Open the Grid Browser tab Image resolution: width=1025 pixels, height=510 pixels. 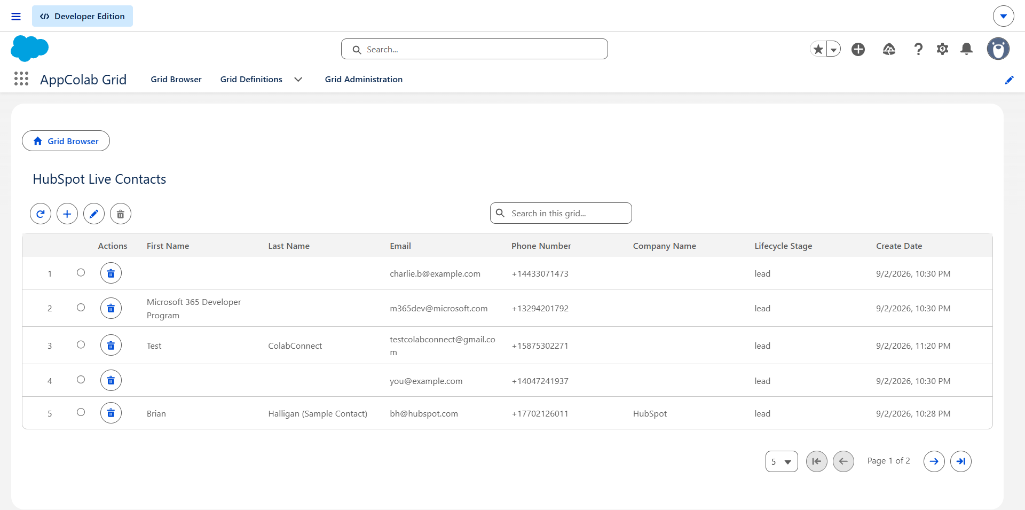[x=176, y=79]
